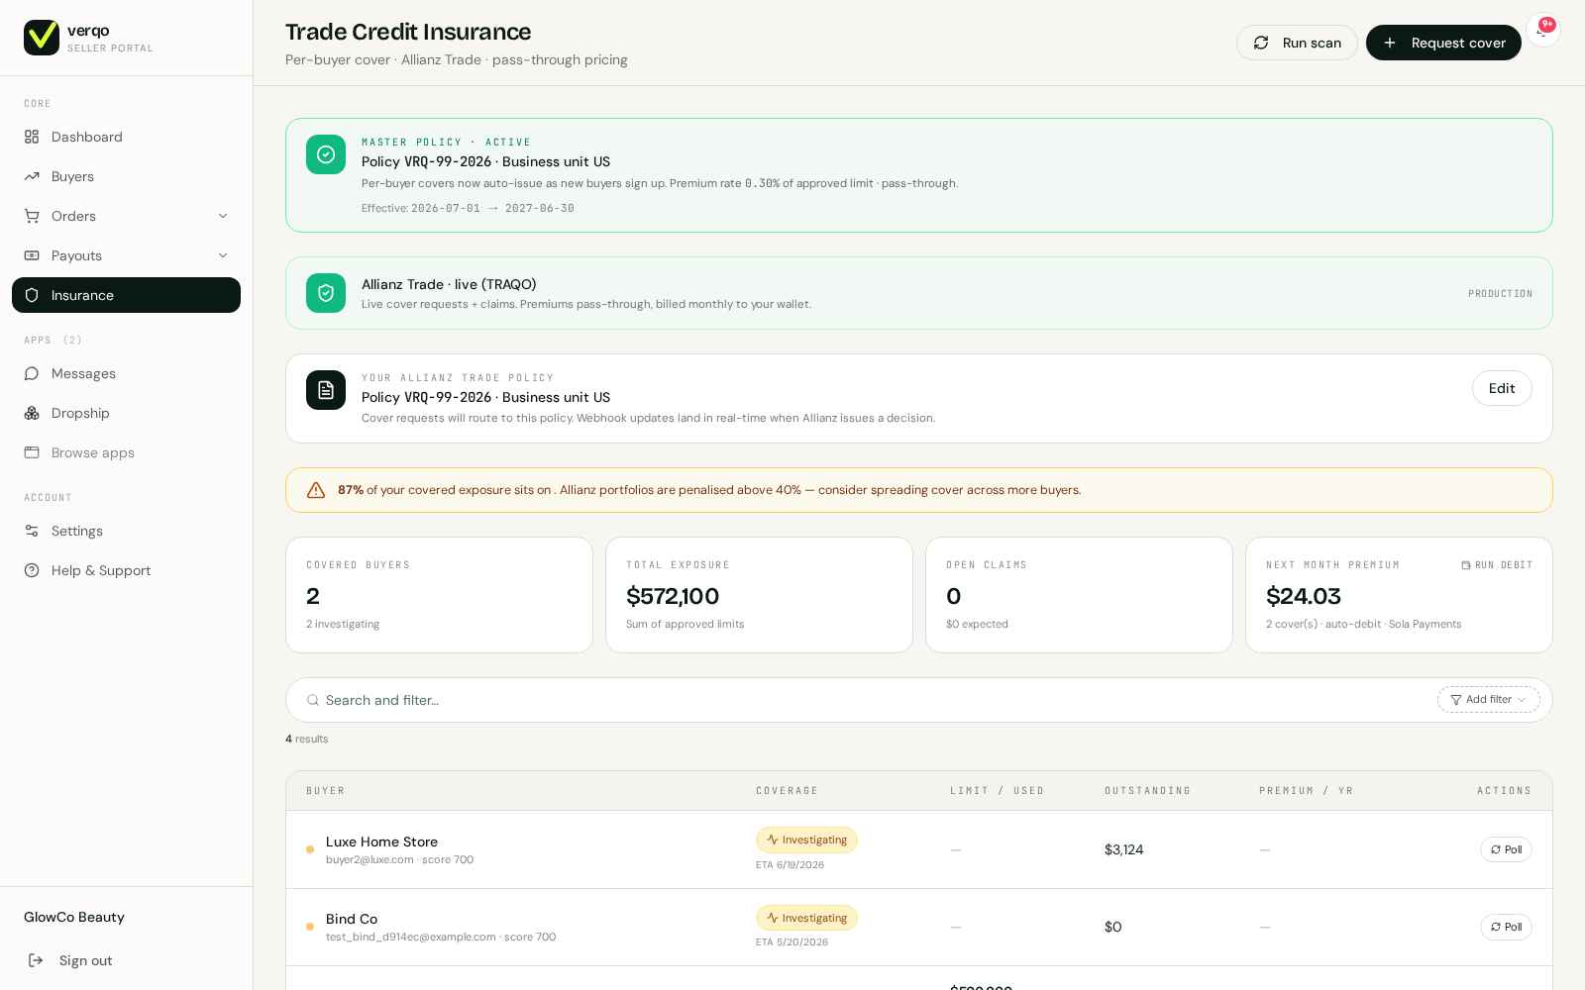Edit the Allianz Trade policy

[1502, 388]
